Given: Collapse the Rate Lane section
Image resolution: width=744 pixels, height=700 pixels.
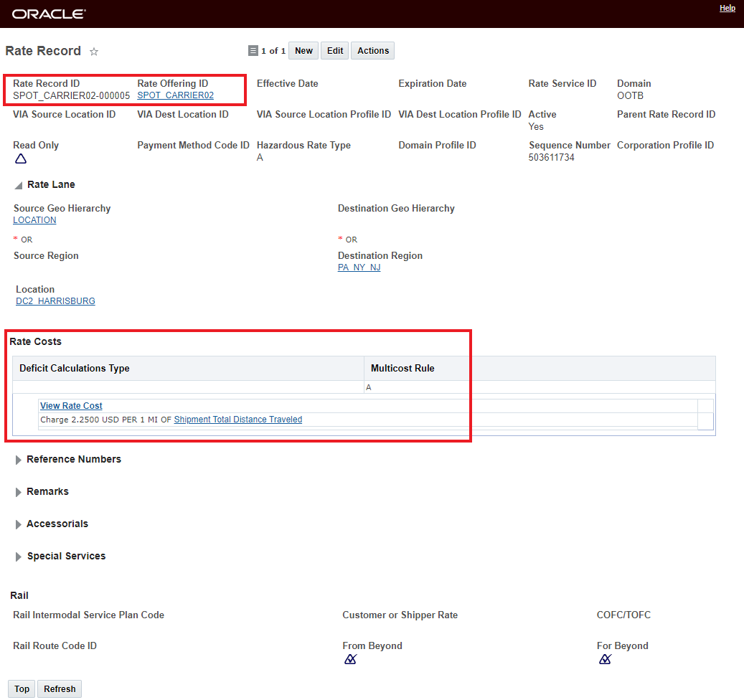Looking at the screenshot, I should [x=18, y=185].
